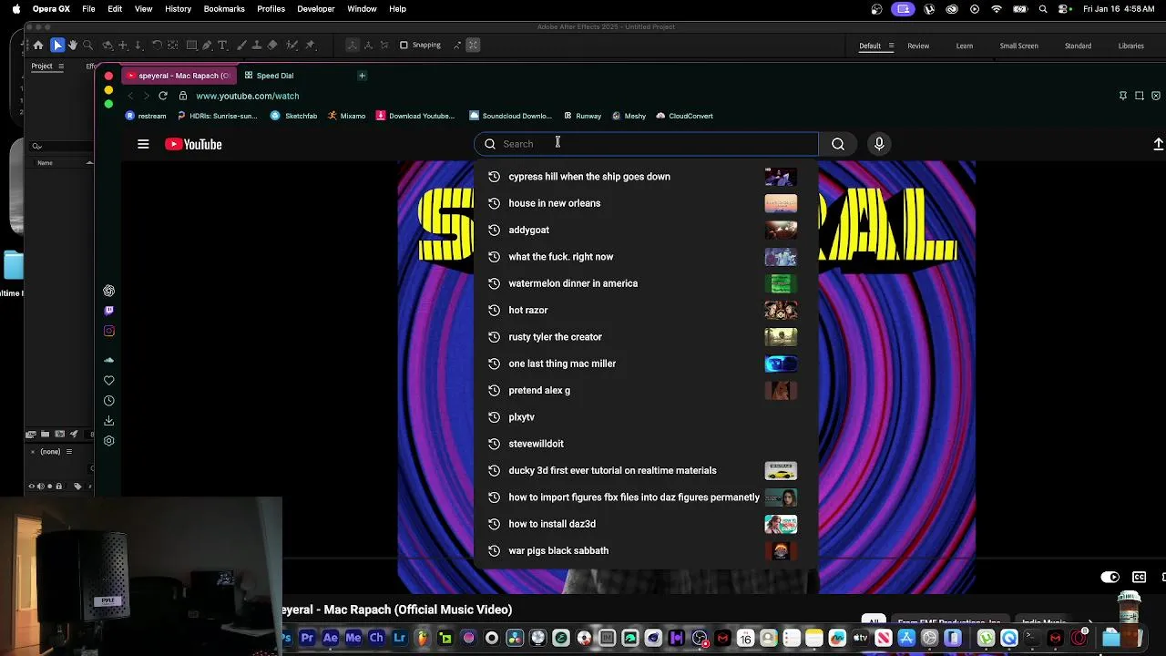This screenshot has width=1166, height=656.
Task: Select the Selection arrow tool in After Effects
Action: pos(57,45)
